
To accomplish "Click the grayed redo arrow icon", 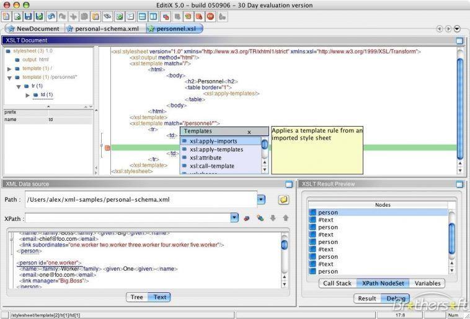I will [x=63, y=16].
